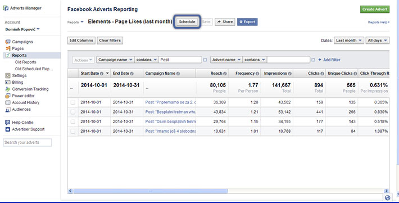399x203 pixels.
Task: Click the empty Advert name filter text field
Action: pos(288,60)
